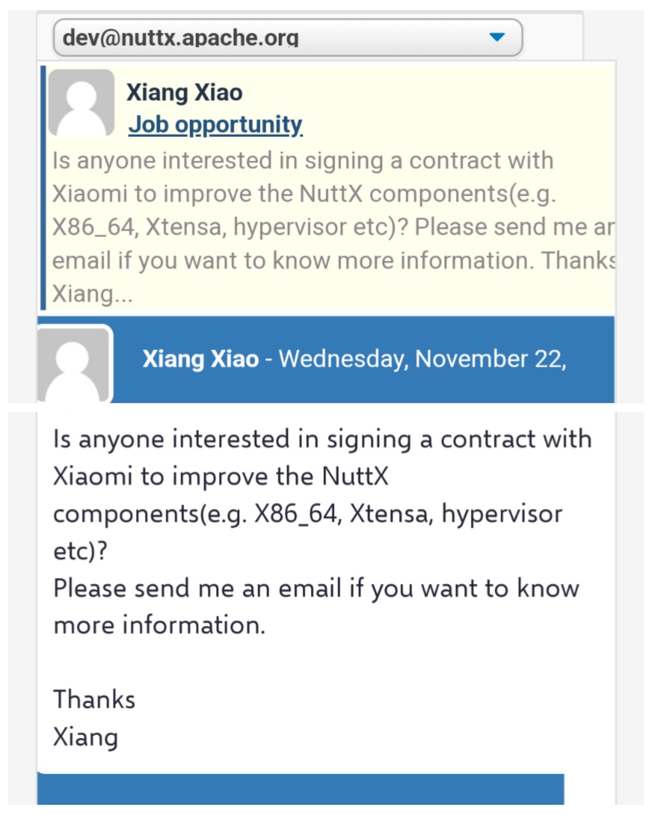Click the blue selection bar left of thread
Screen dimensions: 652x815
[43, 187]
